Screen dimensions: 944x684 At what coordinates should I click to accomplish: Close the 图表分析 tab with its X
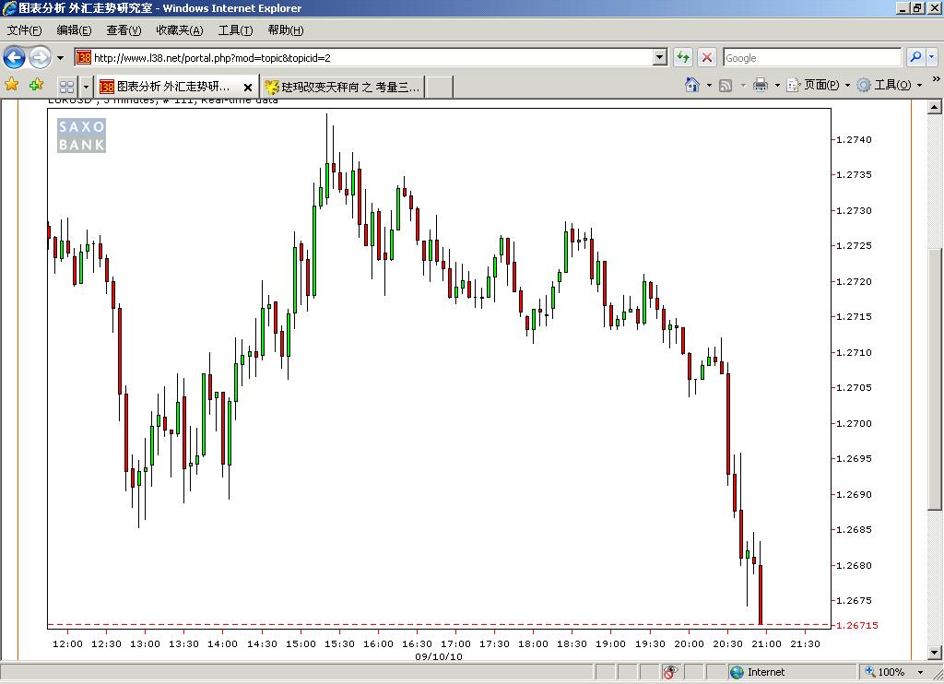247,88
